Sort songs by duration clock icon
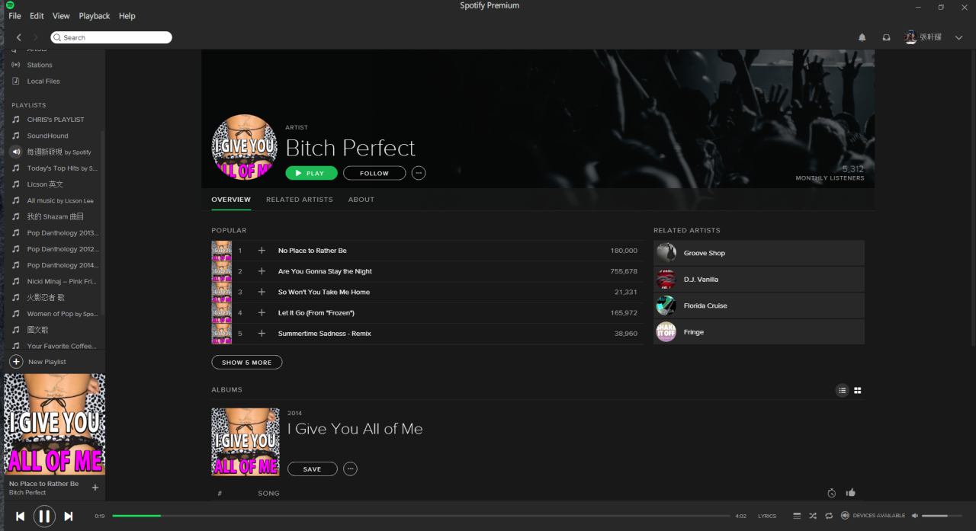The height and width of the screenshot is (531, 976). point(832,493)
